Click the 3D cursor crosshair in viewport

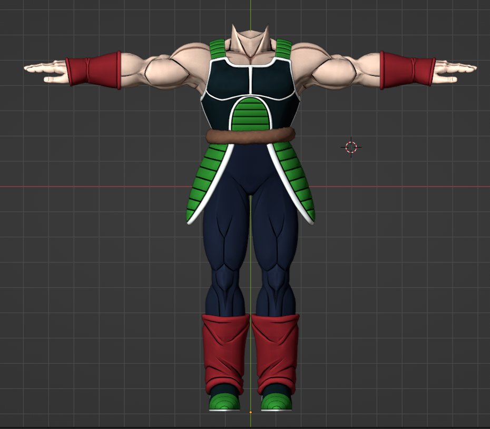[x=351, y=147]
